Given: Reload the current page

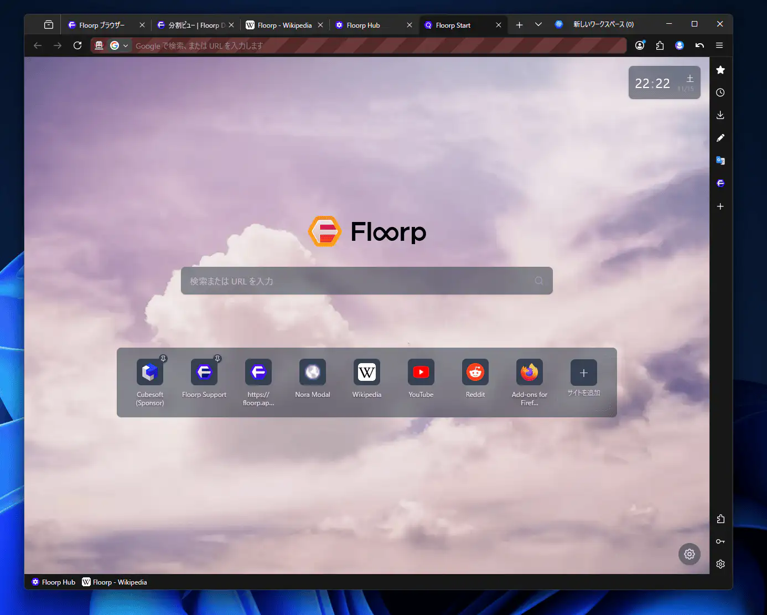Looking at the screenshot, I should pyautogui.click(x=77, y=45).
